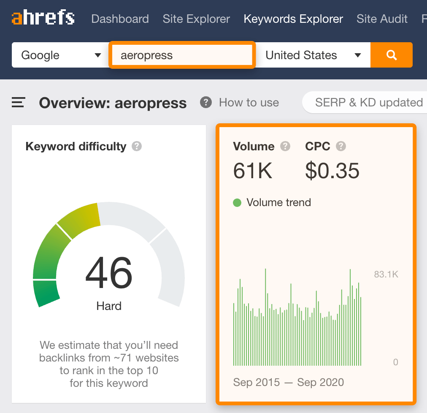Click the help icon next to CPC
The width and height of the screenshot is (427, 413).
341,147
